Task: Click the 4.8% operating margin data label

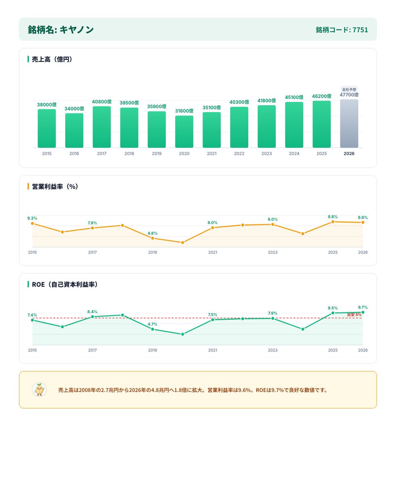Action: (153, 233)
